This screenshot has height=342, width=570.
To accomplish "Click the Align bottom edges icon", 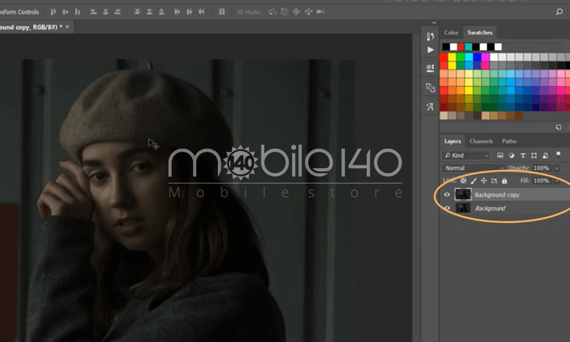I will (77, 12).
